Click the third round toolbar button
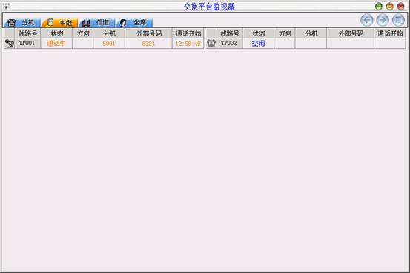This screenshot has width=410, height=273. [x=398, y=20]
